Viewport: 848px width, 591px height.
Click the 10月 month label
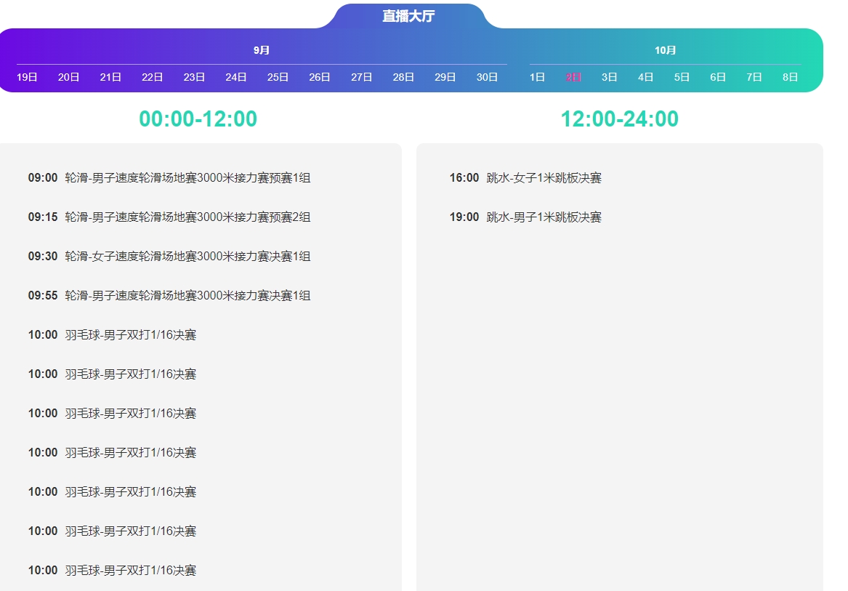665,50
